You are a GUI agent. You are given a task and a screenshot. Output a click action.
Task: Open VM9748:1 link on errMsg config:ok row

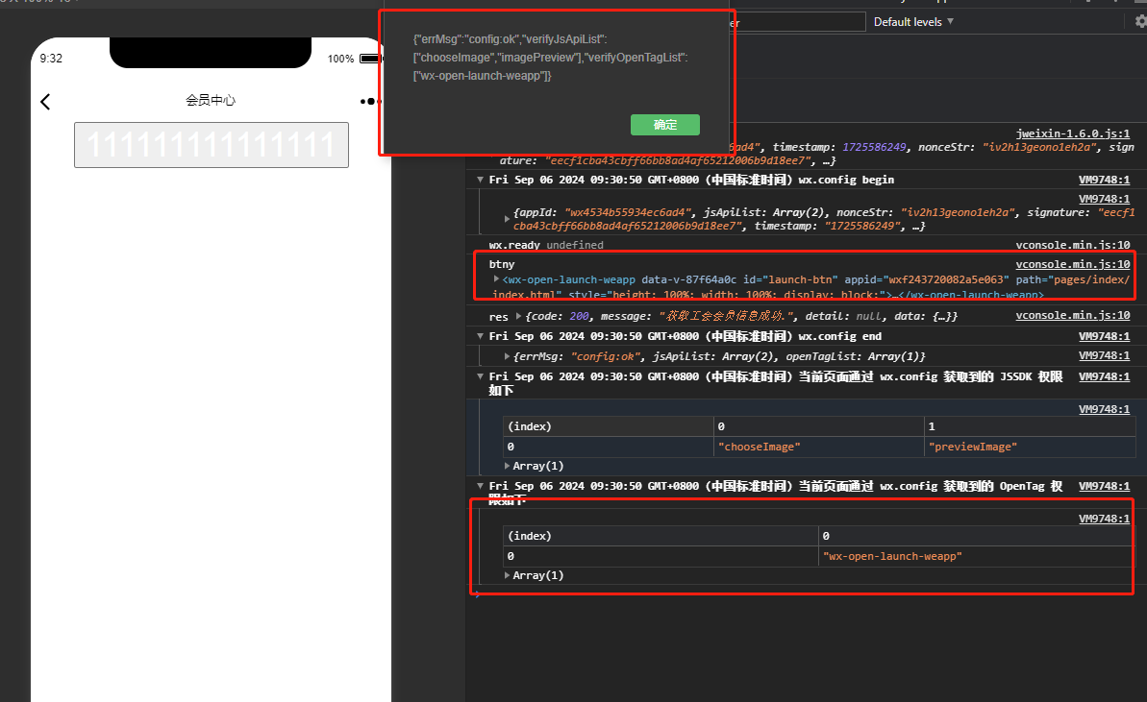point(1104,355)
